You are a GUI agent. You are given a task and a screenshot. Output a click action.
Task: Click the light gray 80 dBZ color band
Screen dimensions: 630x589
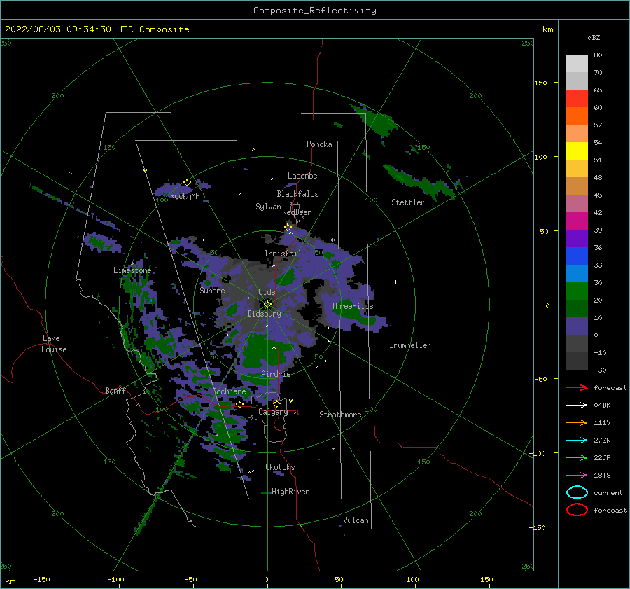(577, 64)
